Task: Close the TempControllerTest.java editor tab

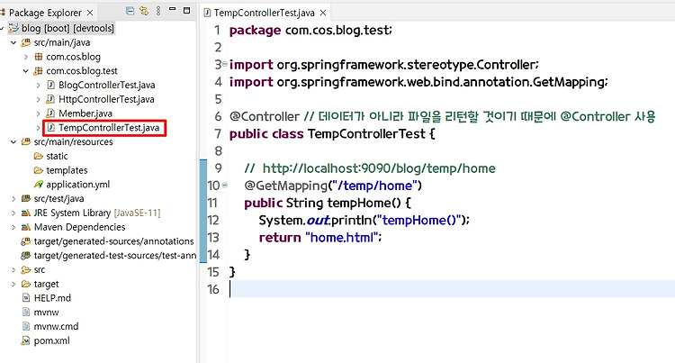Action: [x=323, y=13]
